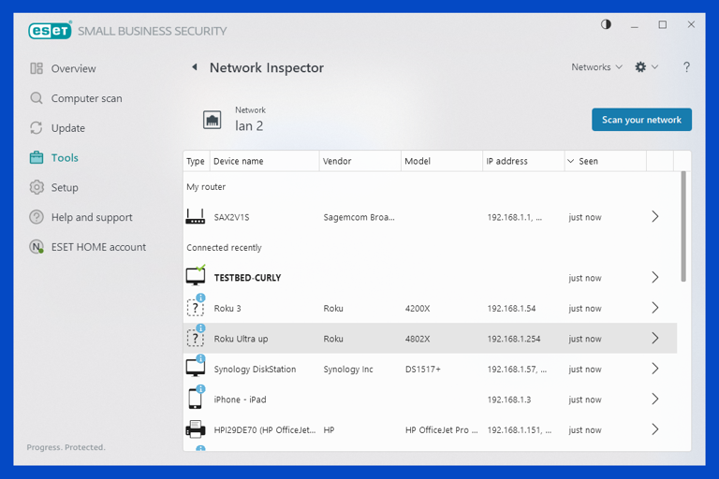Open ESET HOME account

pos(98,247)
